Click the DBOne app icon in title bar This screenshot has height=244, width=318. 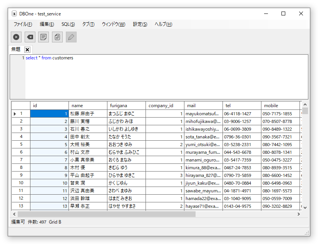(14, 14)
